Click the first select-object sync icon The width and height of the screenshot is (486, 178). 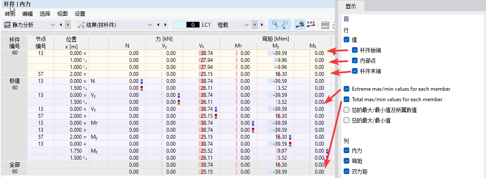274,25
